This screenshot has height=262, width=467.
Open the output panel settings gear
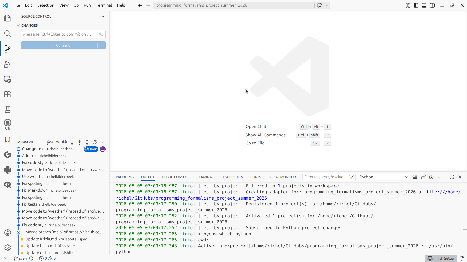[431, 177]
